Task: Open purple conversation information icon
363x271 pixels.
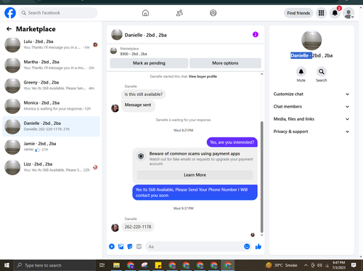Action: coord(256,35)
